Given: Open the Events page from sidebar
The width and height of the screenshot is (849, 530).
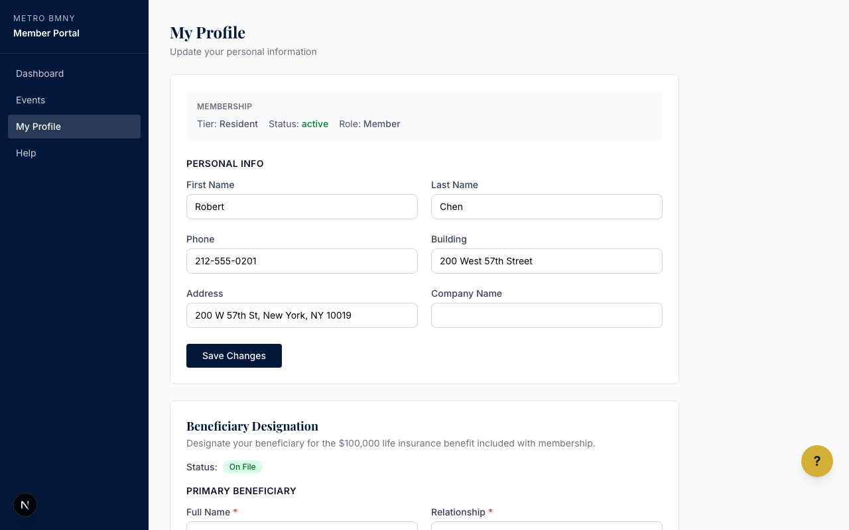Looking at the screenshot, I should [x=31, y=100].
